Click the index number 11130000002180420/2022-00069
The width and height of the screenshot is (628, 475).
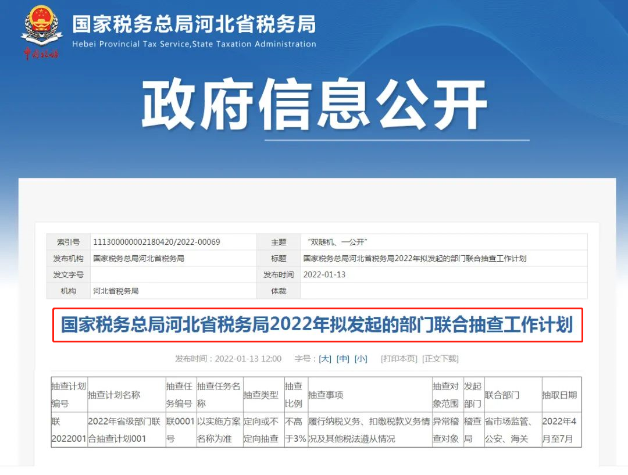(x=156, y=242)
